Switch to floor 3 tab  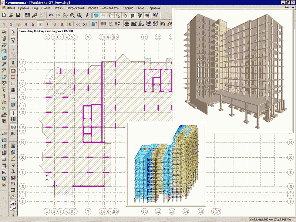[18, 24]
